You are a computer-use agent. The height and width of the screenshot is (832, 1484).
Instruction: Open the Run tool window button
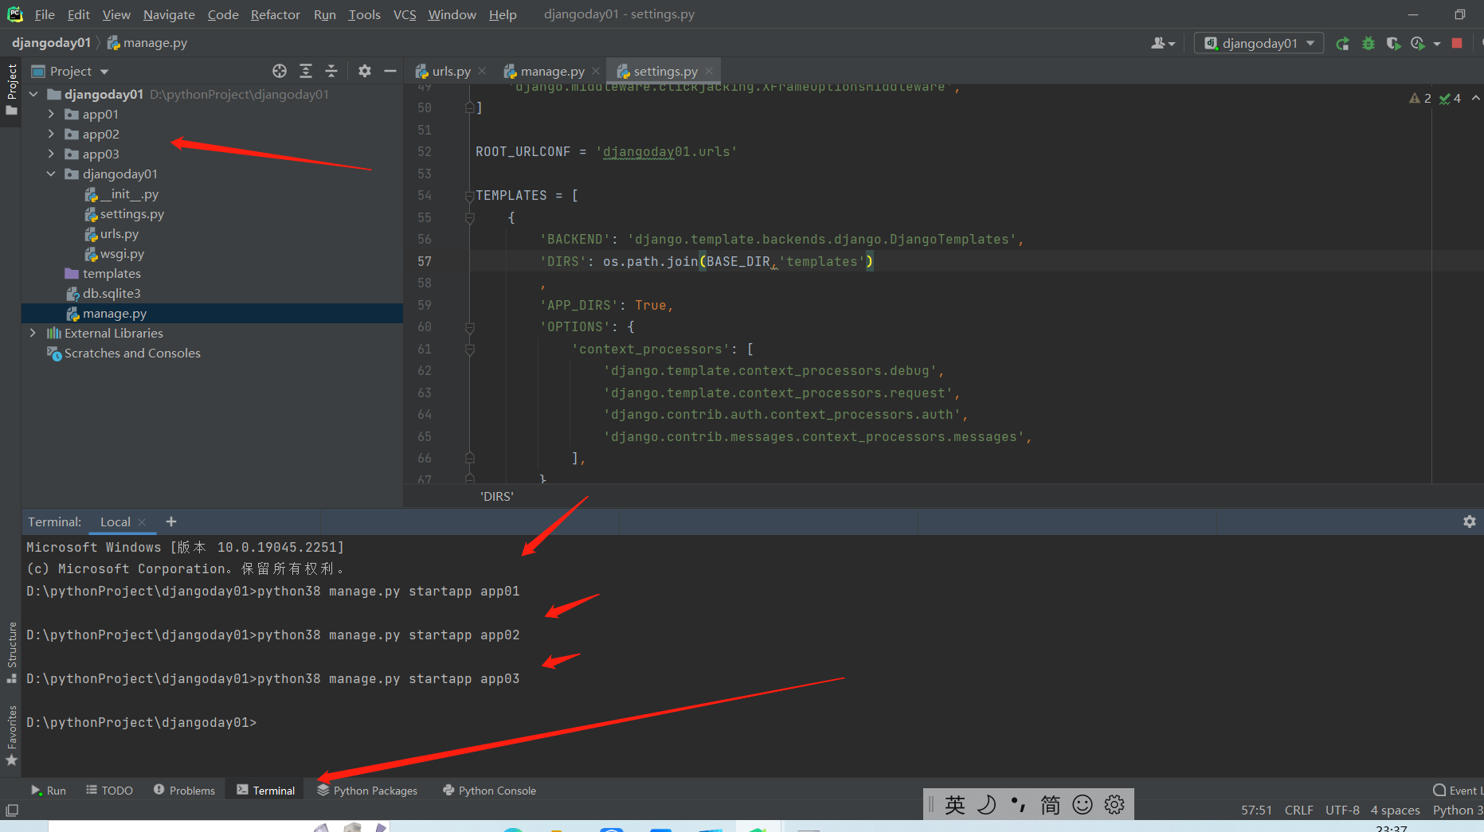tap(48, 791)
